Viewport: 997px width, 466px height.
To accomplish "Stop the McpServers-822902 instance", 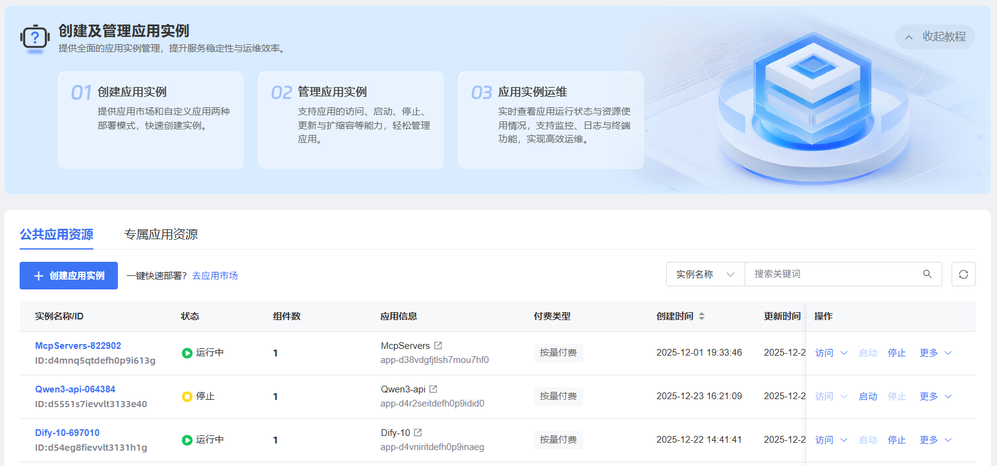I will point(896,353).
